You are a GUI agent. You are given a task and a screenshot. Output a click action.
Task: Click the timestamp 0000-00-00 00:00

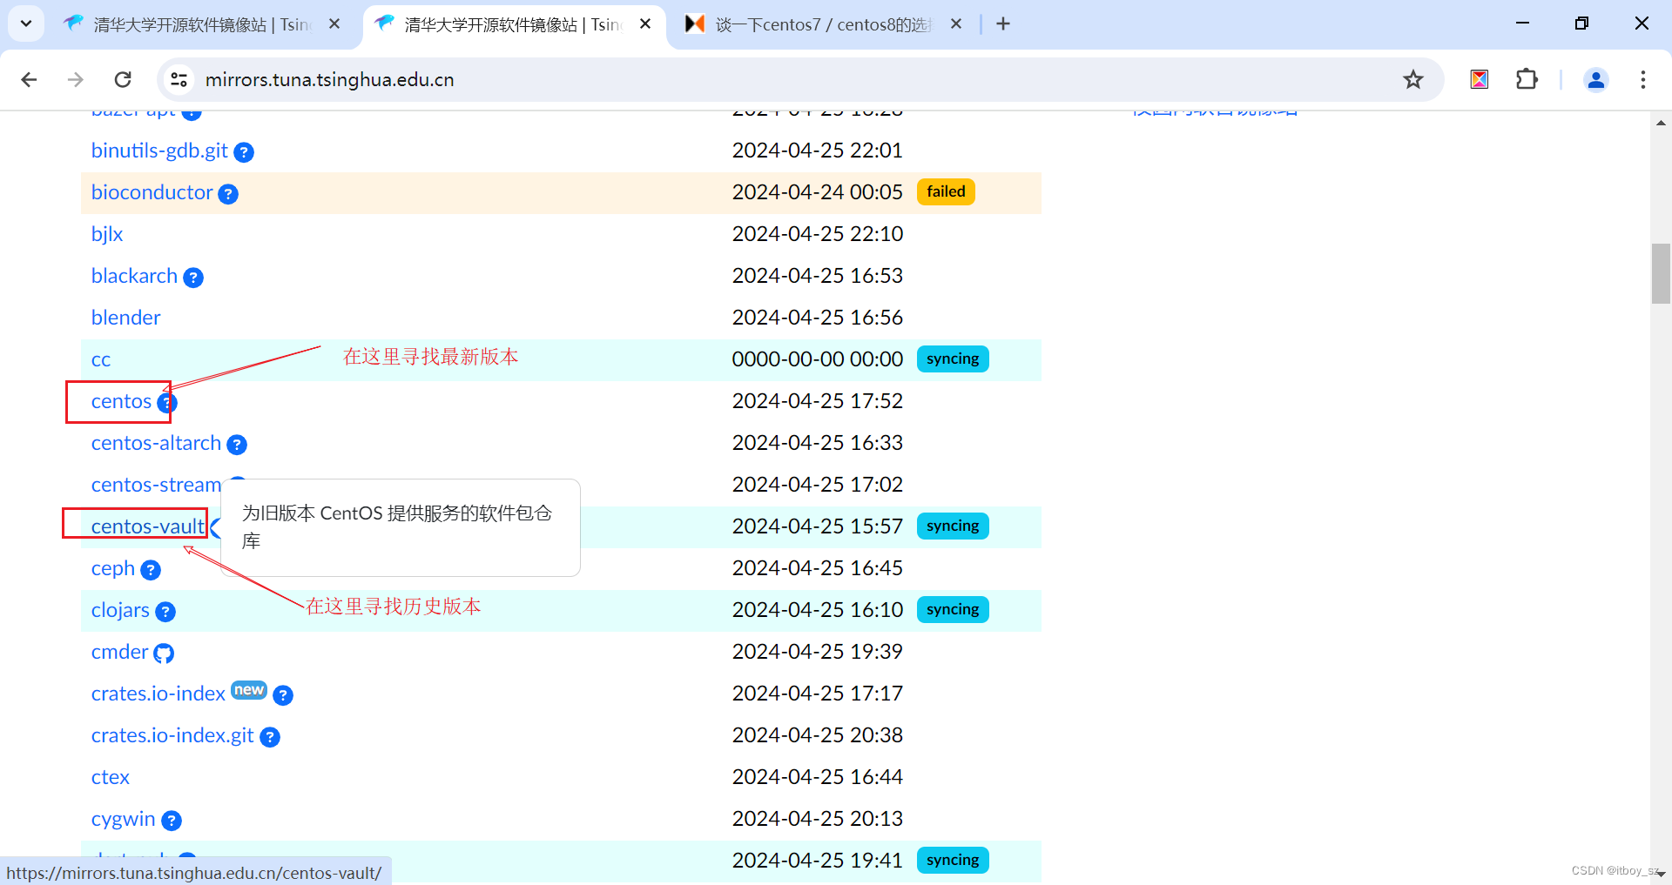pyautogui.click(x=817, y=359)
